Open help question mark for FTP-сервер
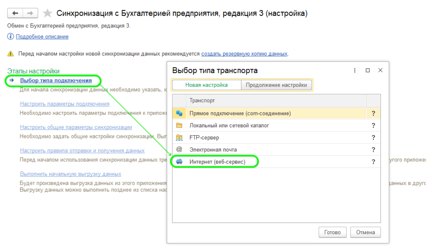This screenshot has width=433, height=251. pos(373,137)
